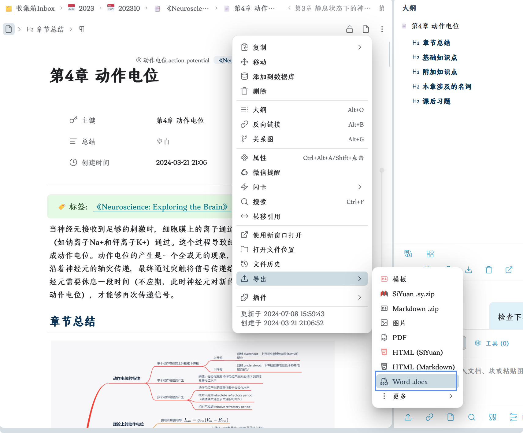The height and width of the screenshot is (433, 523).
Task: Click the settings gear beside 工具 (0)
Action: [477, 343]
